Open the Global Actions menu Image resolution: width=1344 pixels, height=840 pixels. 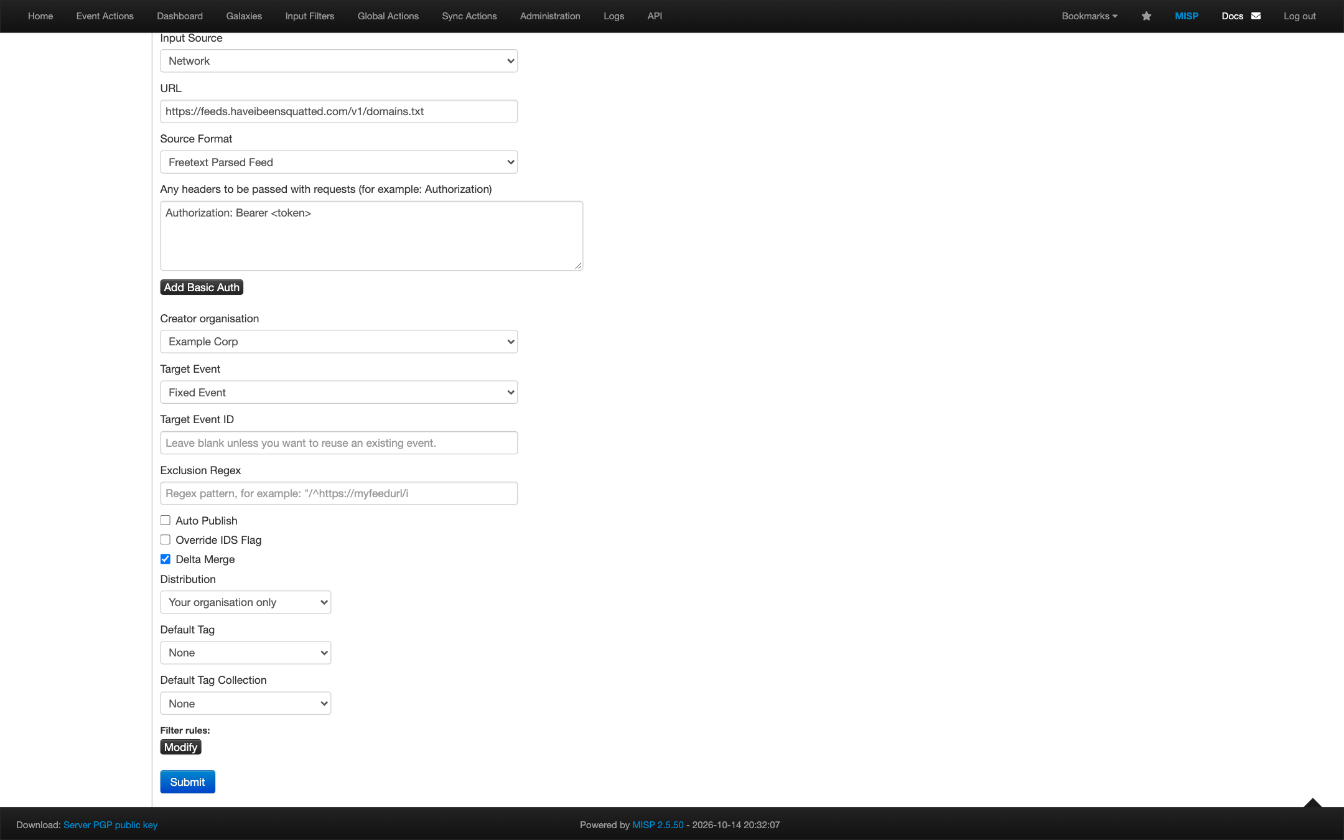[388, 16]
